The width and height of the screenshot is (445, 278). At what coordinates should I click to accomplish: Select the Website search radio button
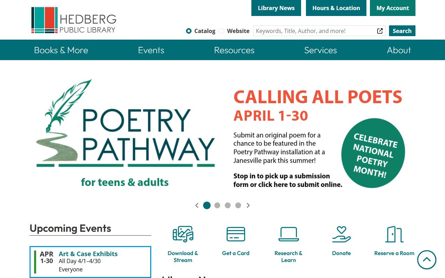(x=221, y=31)
